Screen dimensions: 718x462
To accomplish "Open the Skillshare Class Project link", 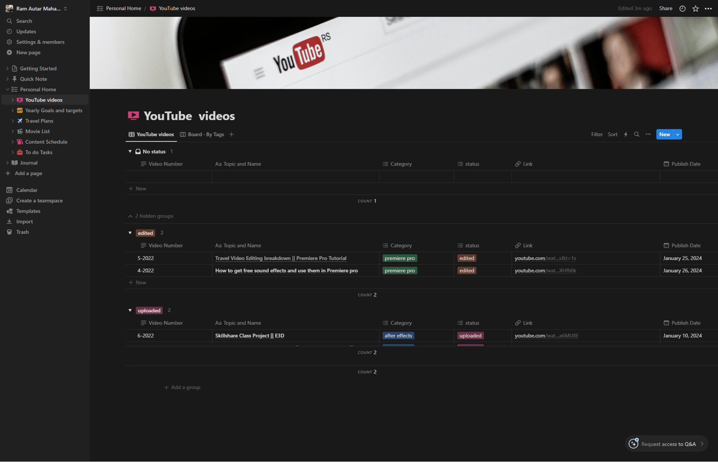I will (x=546, y=336).
